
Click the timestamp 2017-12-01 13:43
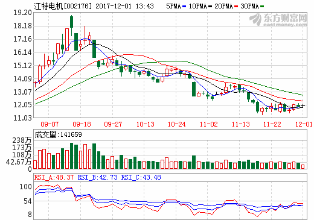(x=124, y=6)
